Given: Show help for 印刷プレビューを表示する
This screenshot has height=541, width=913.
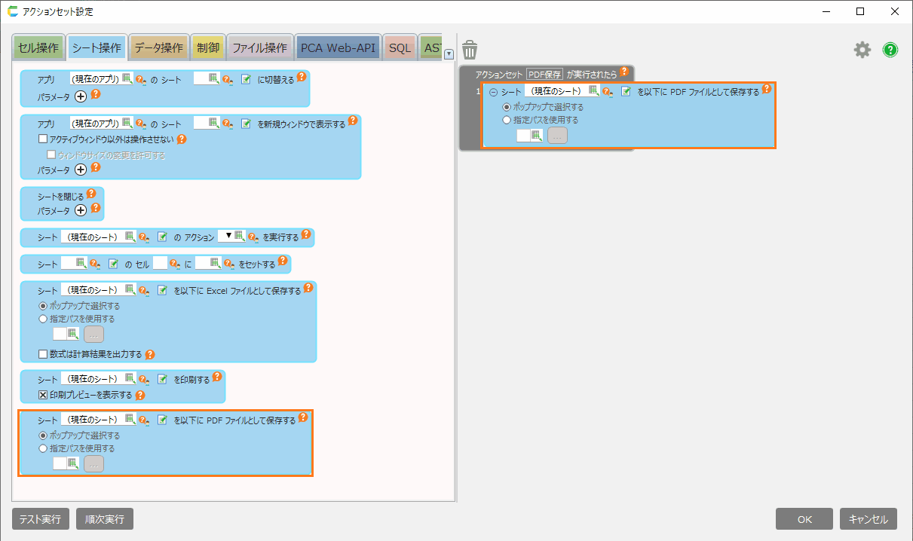Looking at the screenshot, I should [140, 395].
